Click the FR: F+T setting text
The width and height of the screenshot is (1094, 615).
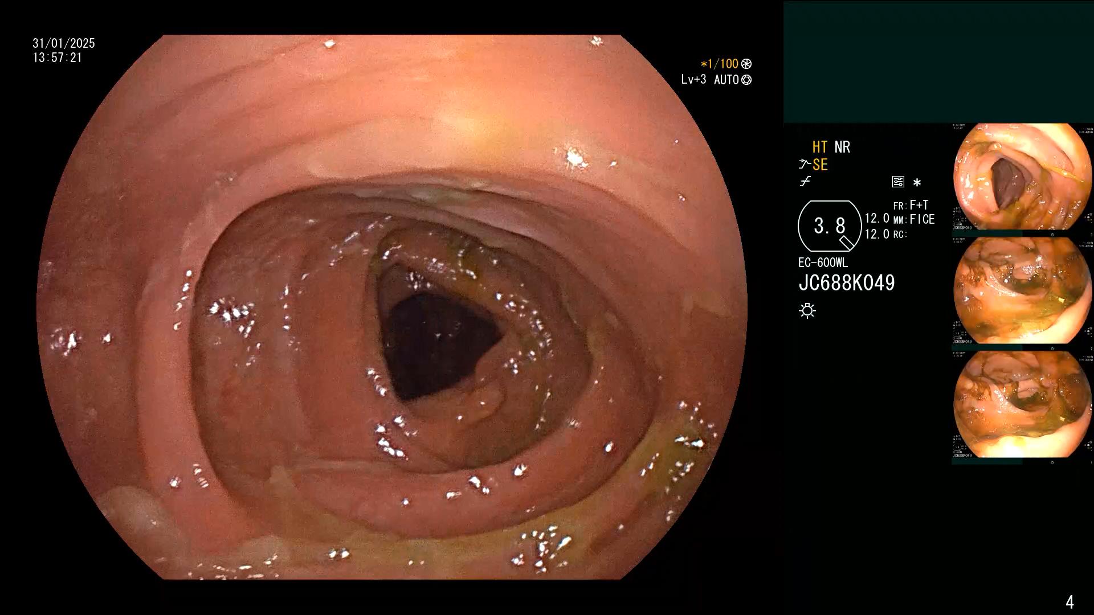(911, 205)
